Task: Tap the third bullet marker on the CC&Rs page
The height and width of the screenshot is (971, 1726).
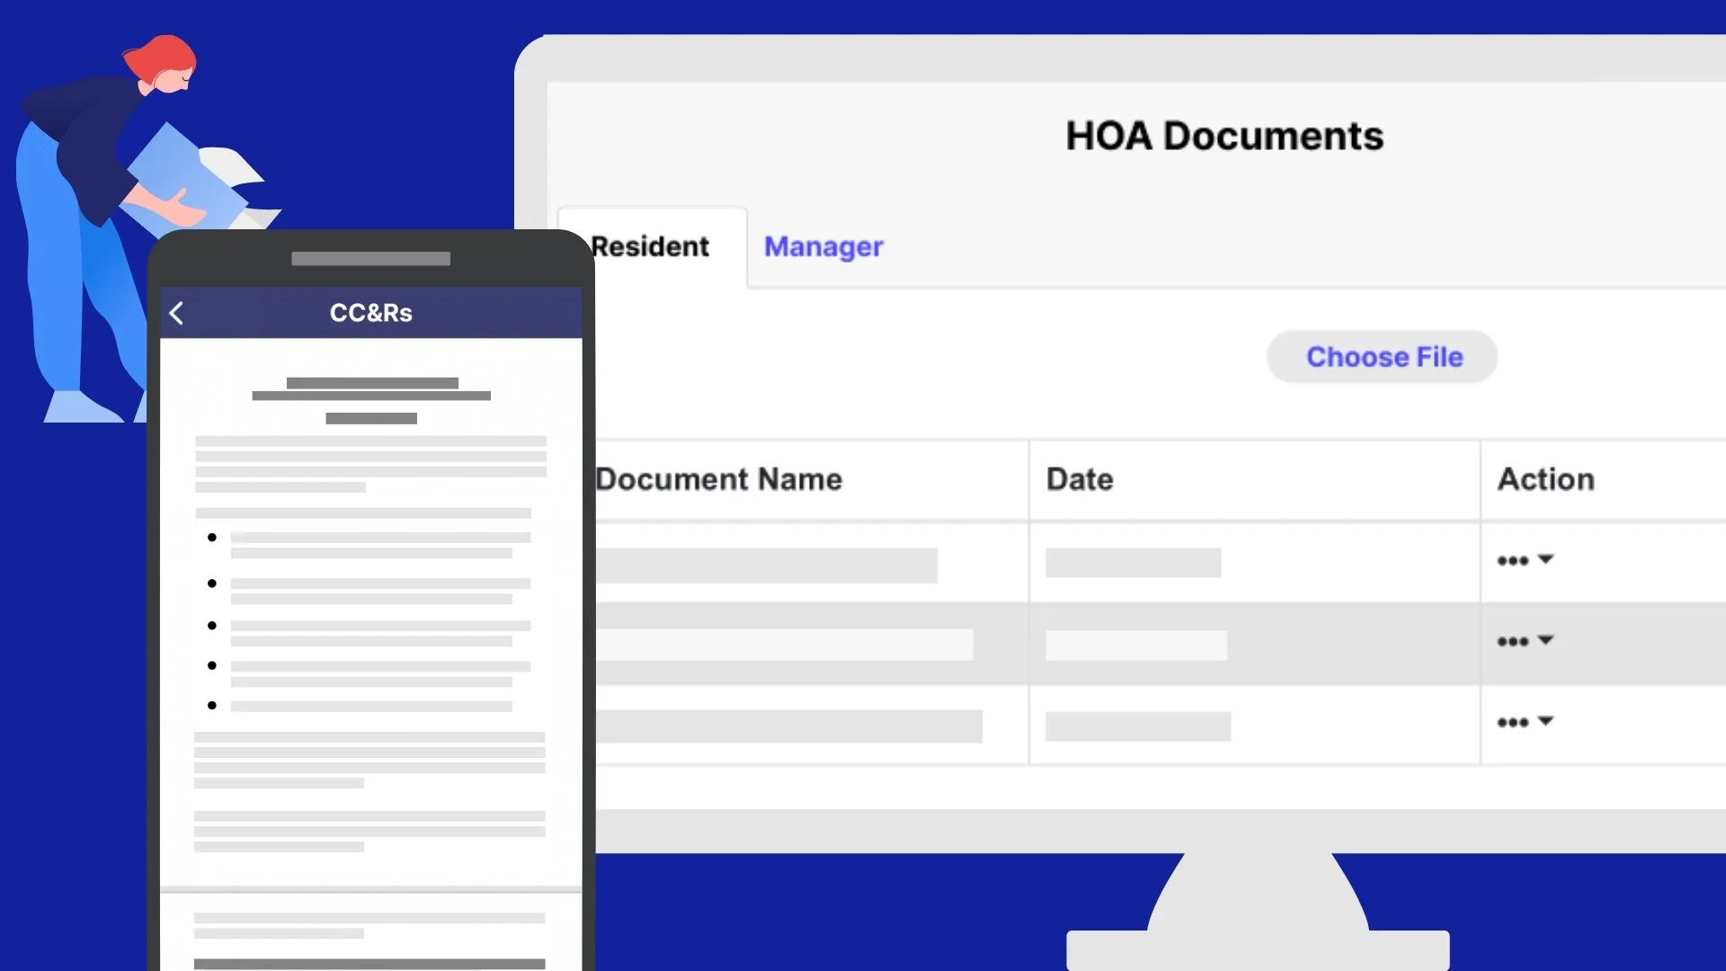Action: 212,625
